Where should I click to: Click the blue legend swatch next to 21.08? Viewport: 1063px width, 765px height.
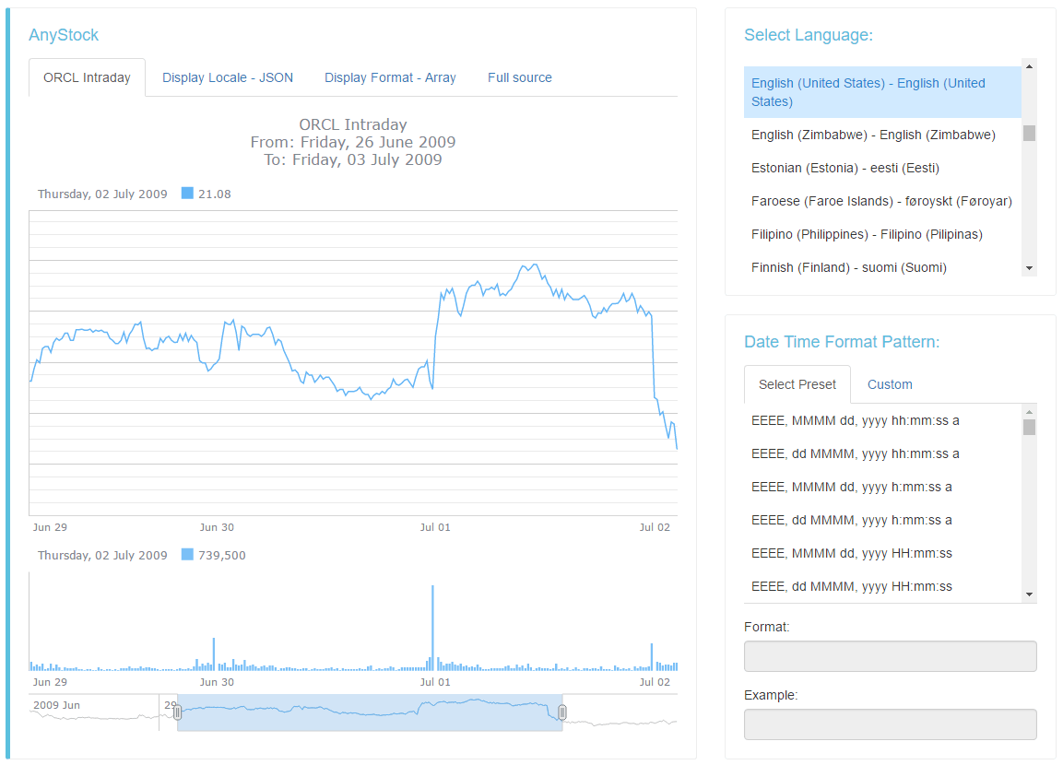[x=188, y=193]
